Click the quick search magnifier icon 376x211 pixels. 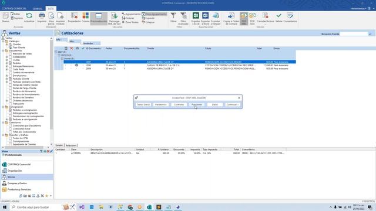tap(370, 34)
